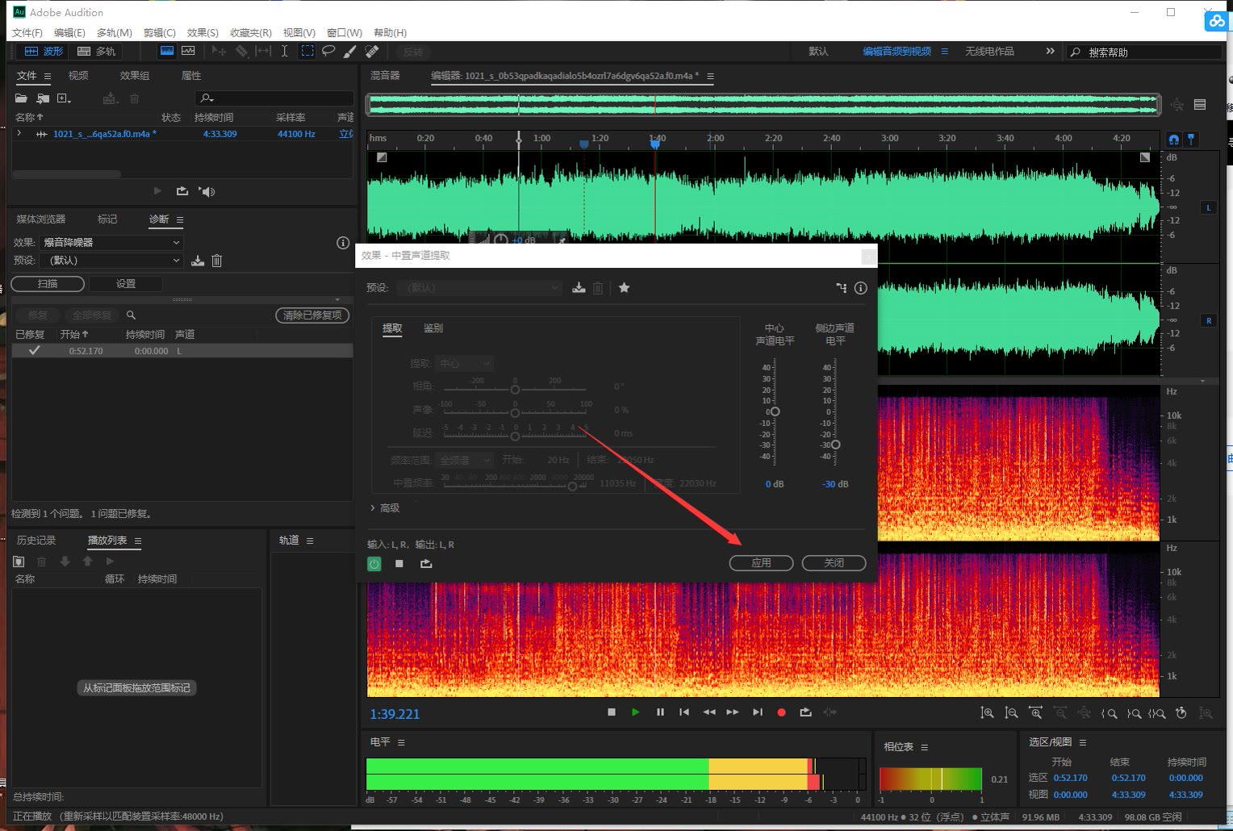Click the main transport Play button
The height and width of the screenshot is (831, 1233).
tap(636, 712)
